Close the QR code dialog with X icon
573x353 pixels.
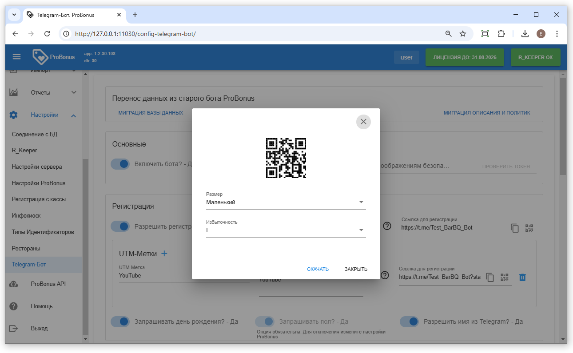coord(363,122)
